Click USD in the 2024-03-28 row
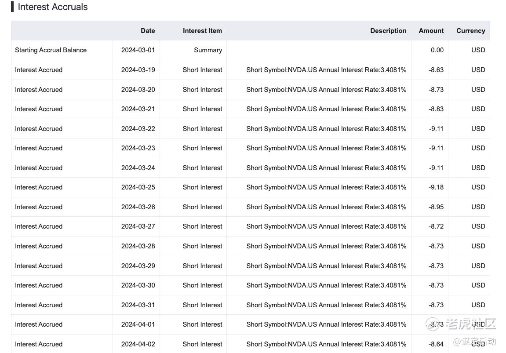 point(478,246)
